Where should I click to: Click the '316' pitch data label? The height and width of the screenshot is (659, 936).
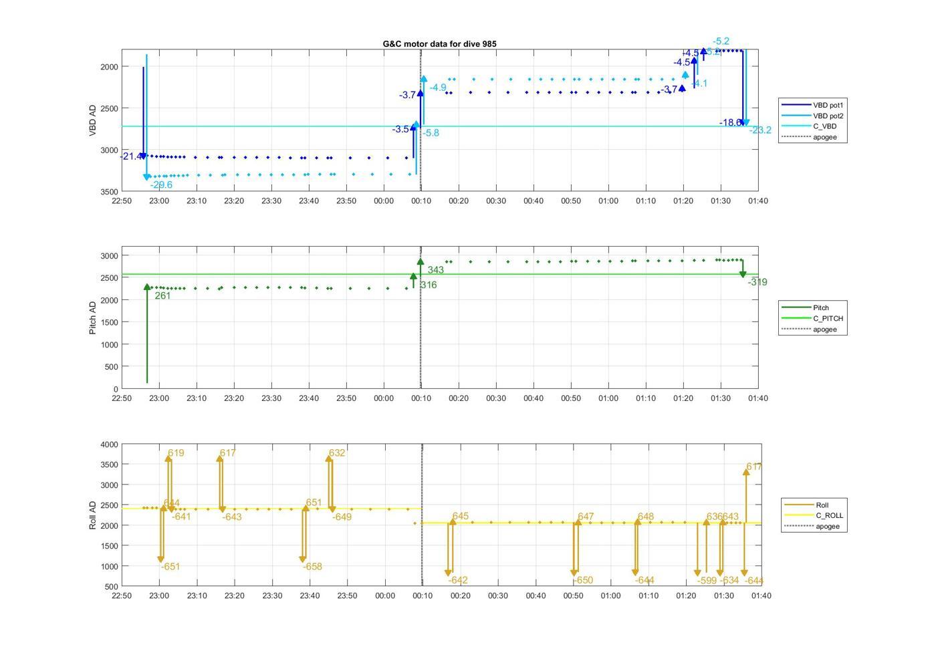point(429,285)
